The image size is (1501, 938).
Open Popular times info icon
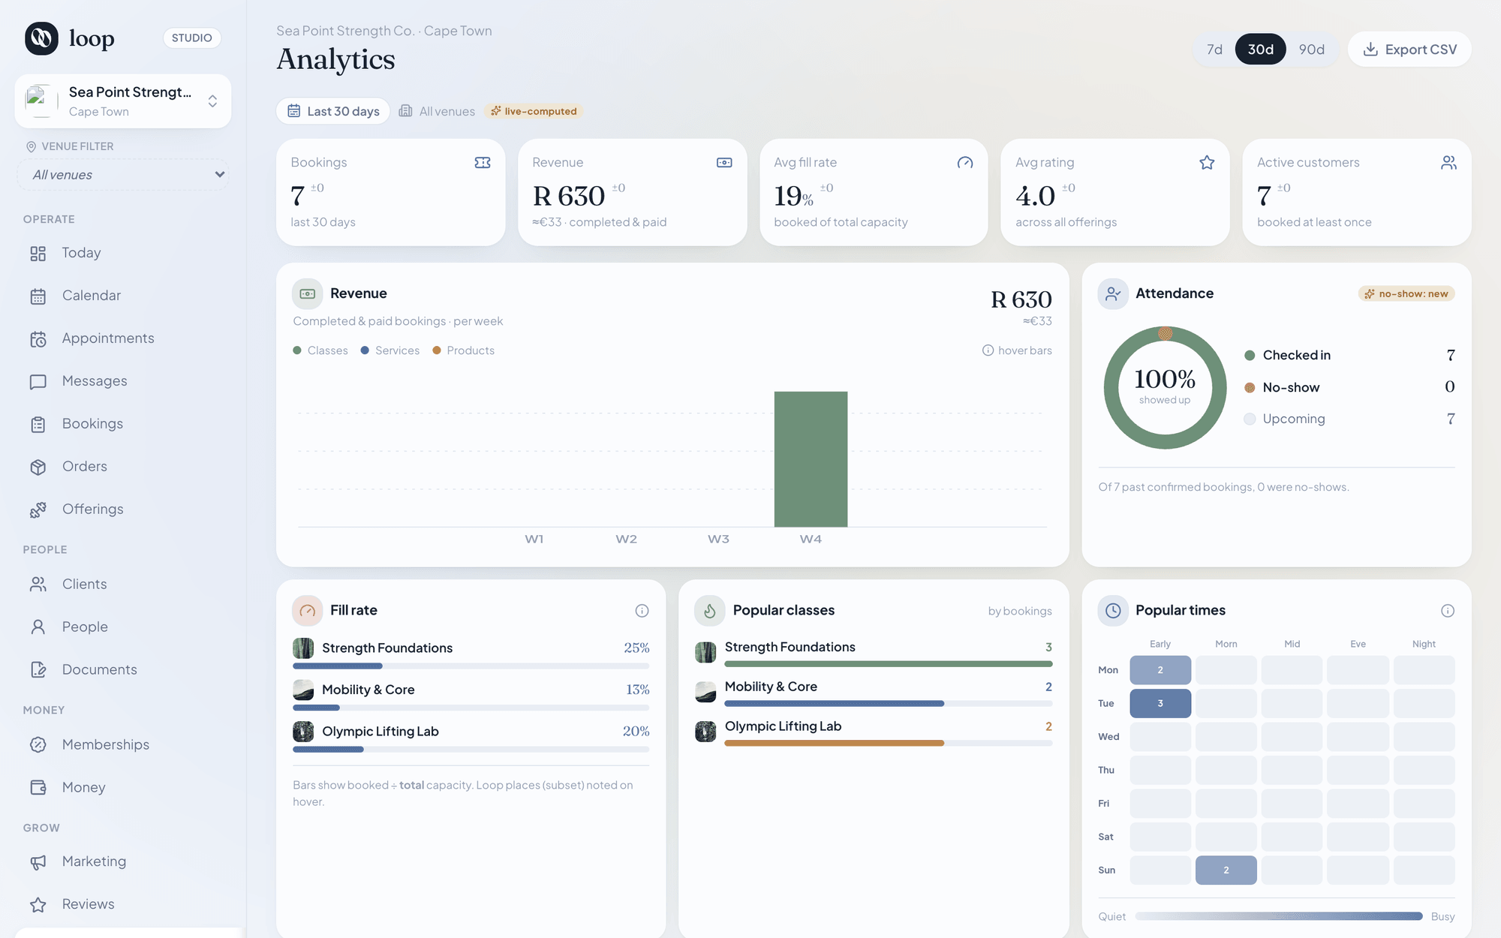(x=1448, y=611)
